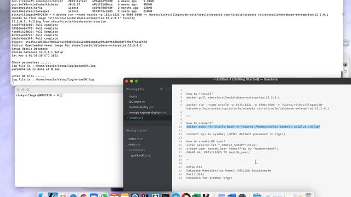Click the paramChk.log path in terminal

click(x=66, y=66)
